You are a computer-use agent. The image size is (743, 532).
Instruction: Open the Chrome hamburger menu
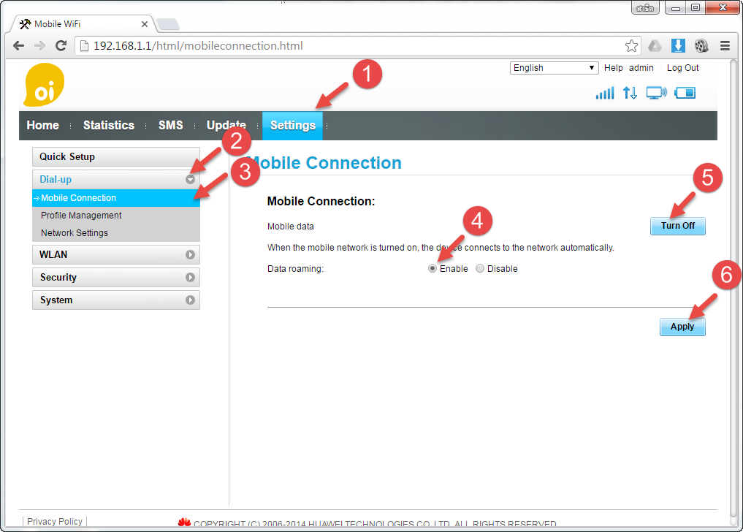click(x=725, y=46)
